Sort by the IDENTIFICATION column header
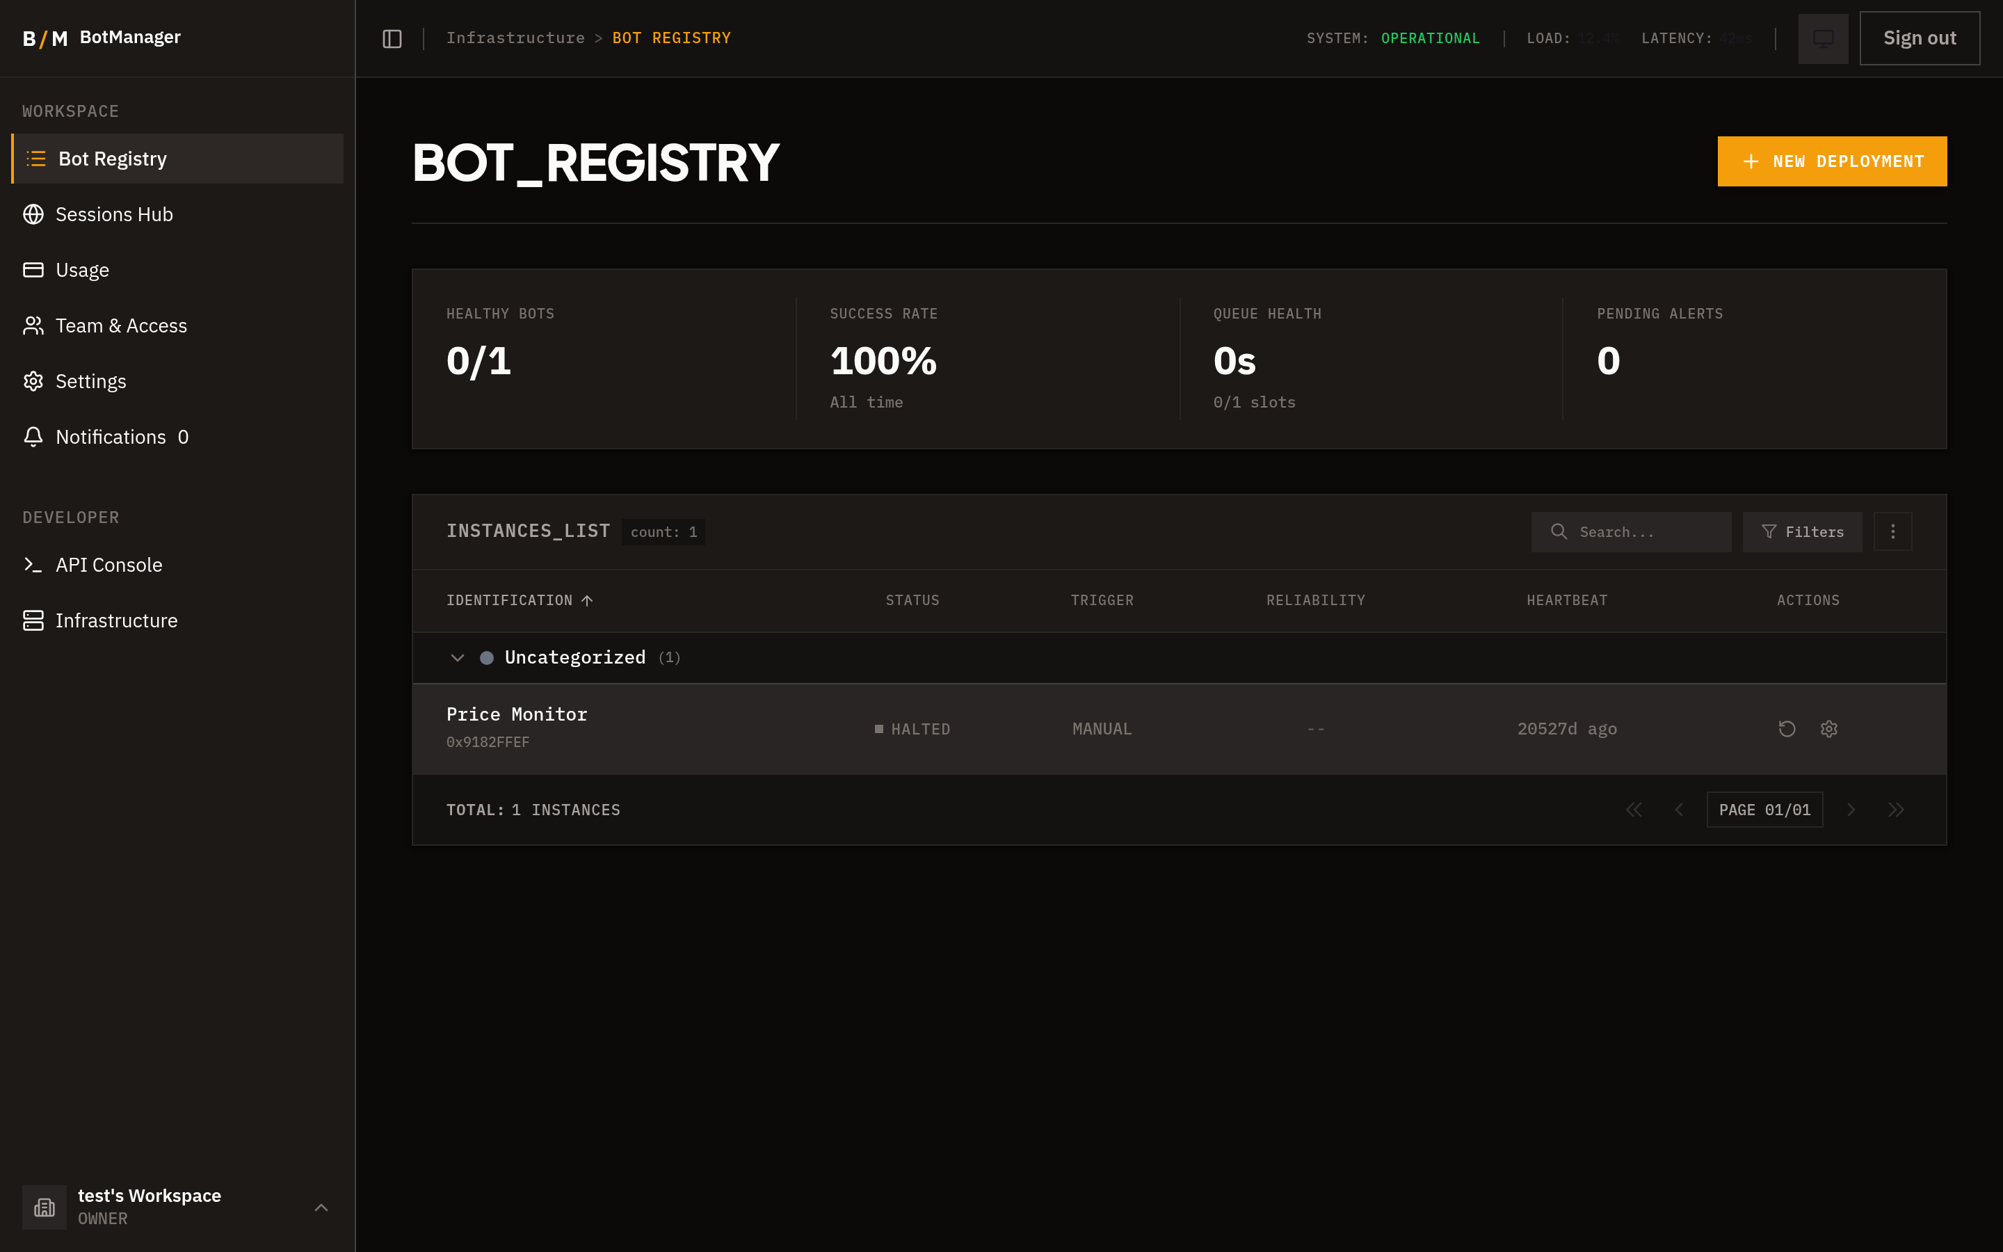This screenshot has height=1252, width=2003. [x=518, y=600]
